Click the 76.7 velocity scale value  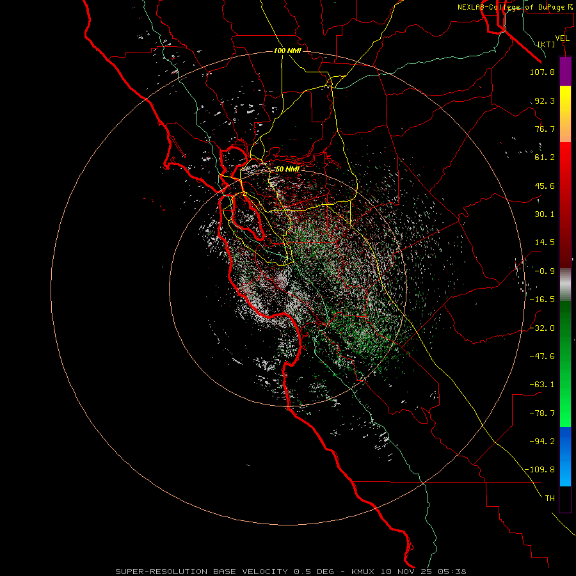pos(545,129)
